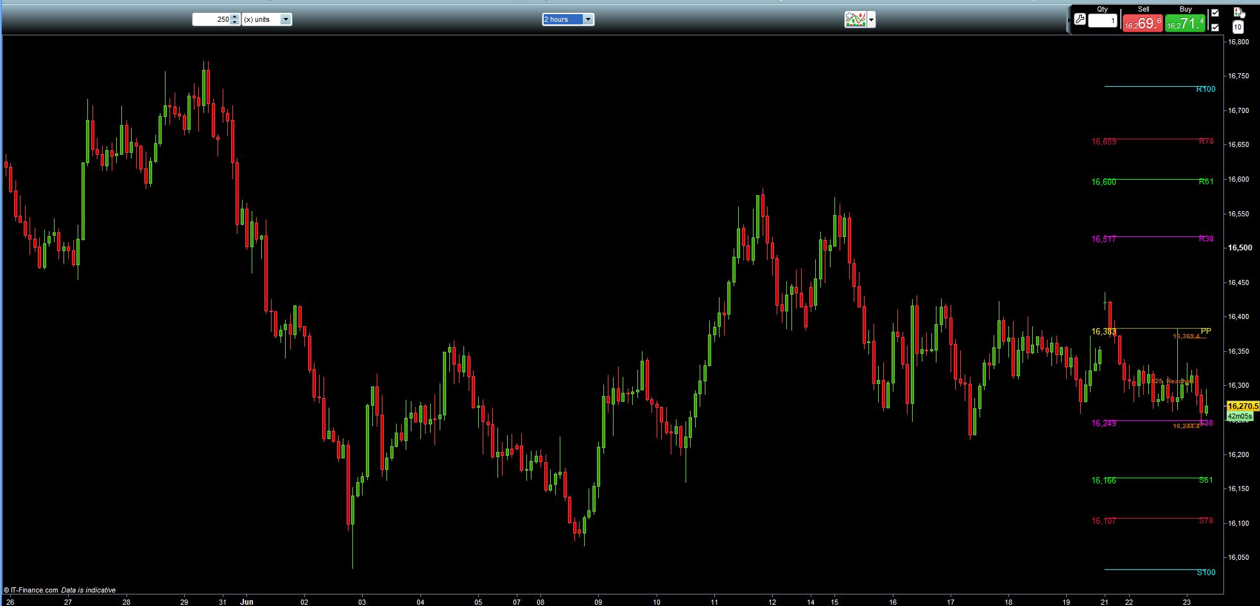Click the orange Reached annotation on chart

pos(1179,381)
